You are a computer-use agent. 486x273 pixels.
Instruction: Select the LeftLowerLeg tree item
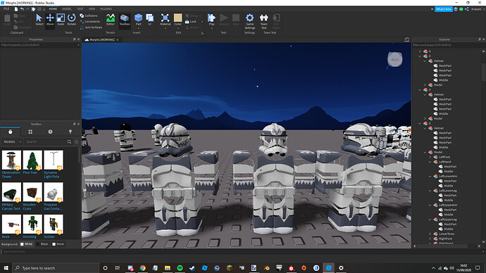pos(447,191)
